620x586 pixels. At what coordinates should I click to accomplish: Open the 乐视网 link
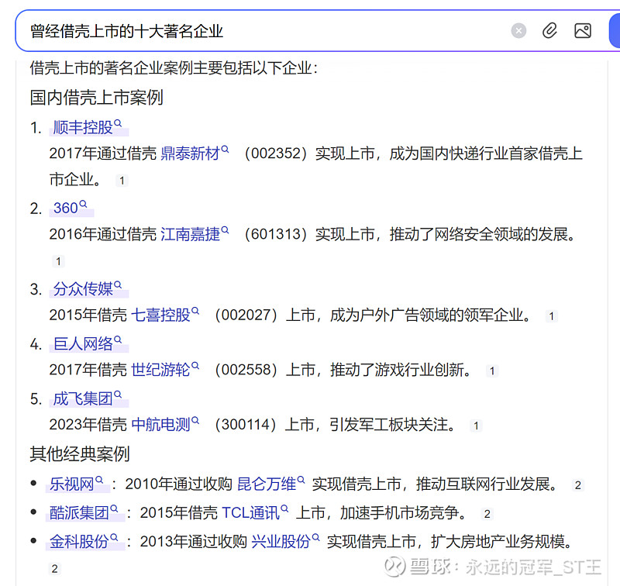[72, 484]
